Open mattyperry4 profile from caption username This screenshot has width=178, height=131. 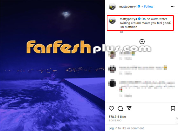[128, 19]
